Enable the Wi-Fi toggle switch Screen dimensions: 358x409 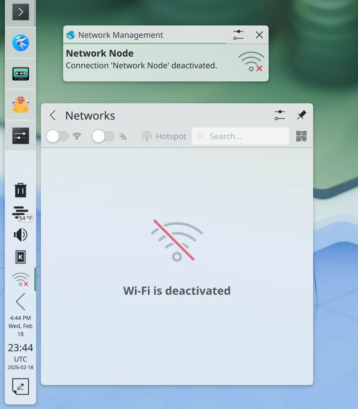pos(58,136)
